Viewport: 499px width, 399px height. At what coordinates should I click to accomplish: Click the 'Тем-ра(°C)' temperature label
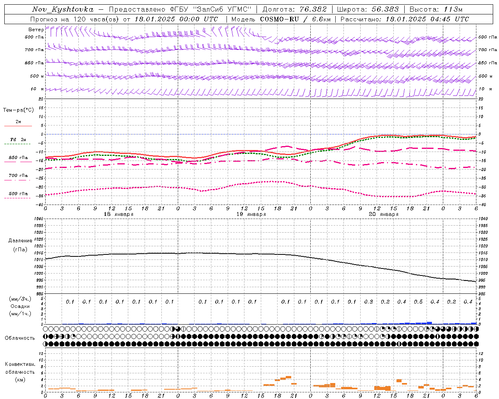click(18, 110)
